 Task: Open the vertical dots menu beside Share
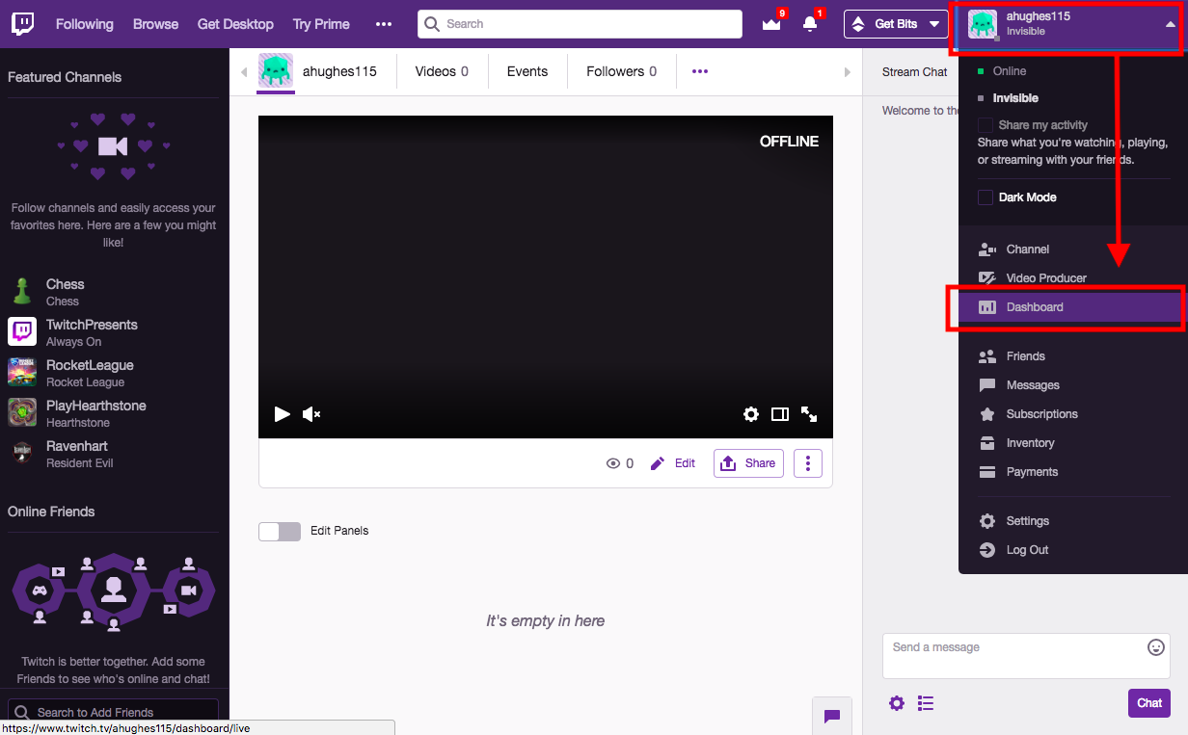pos(808,463)
